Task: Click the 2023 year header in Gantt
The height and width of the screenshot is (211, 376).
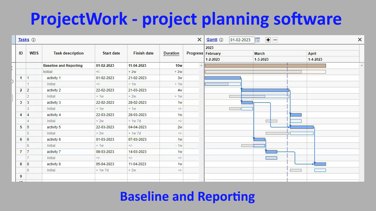Action: click(x=282, y=48)
